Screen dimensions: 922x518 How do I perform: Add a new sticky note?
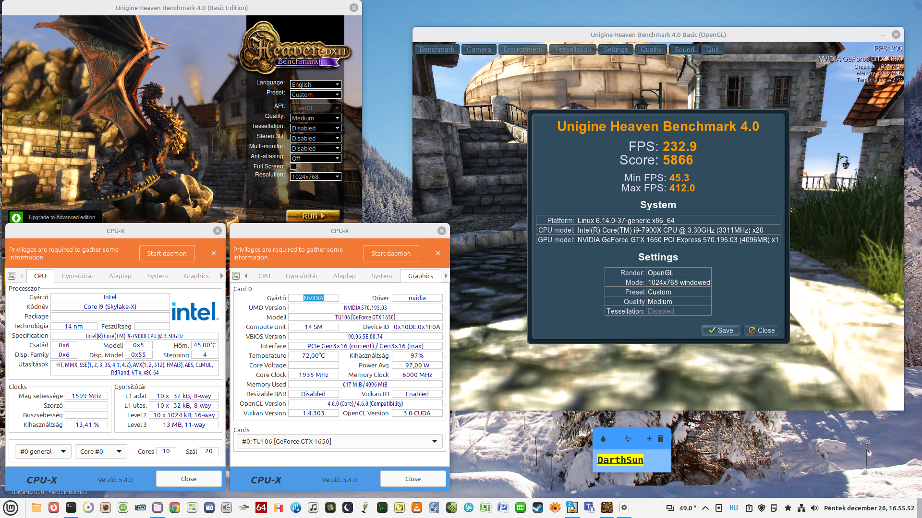click(649, 438)
